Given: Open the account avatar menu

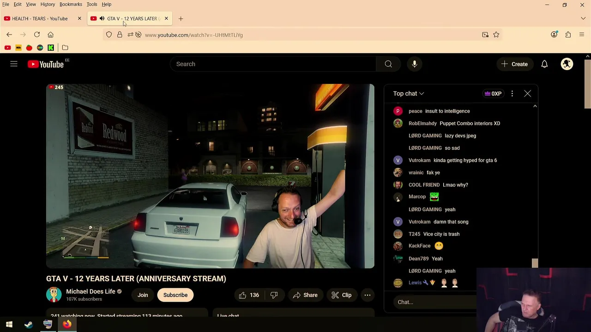Looking at the screenshot, I should [x=567, y=64].
